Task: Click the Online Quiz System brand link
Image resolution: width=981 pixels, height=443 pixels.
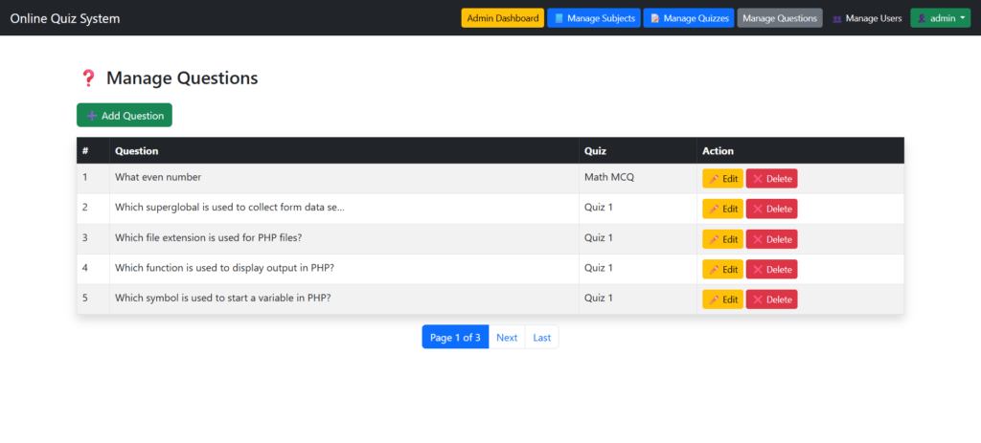Action: (x=65, y=19)
